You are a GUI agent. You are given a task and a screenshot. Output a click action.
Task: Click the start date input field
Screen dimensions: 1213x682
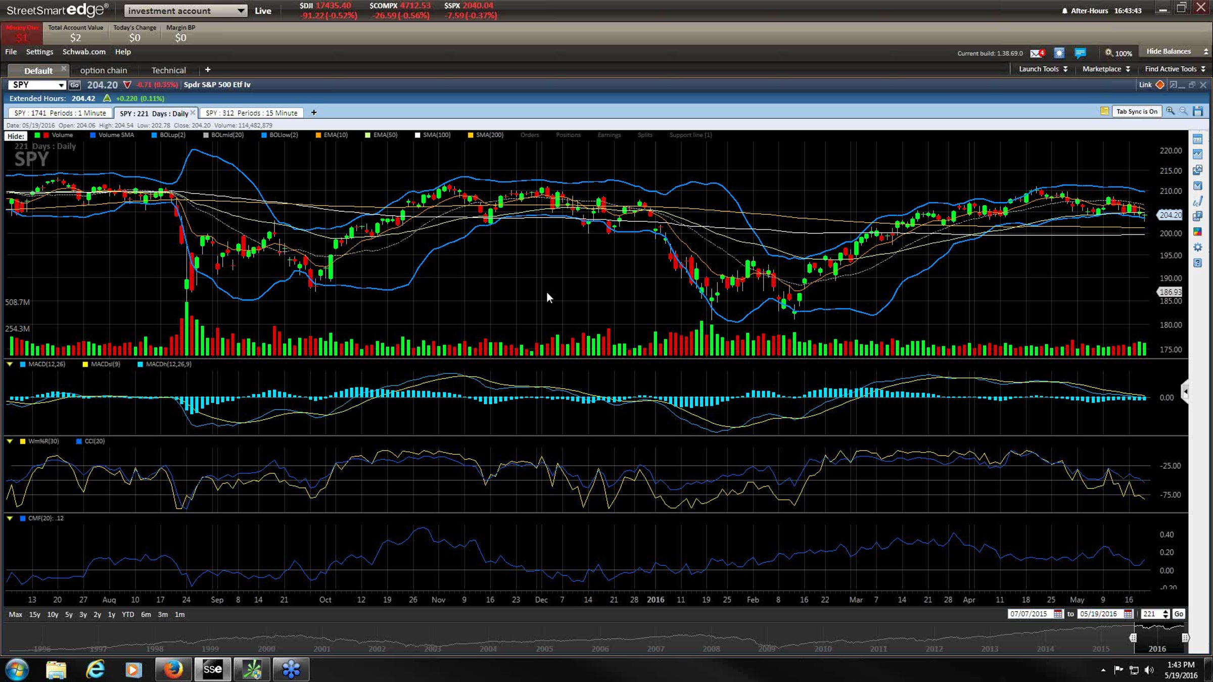(1029, 614)
